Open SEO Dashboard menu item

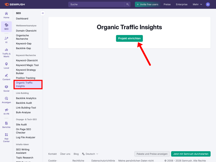pyautogui.click(x=22, y=19)
